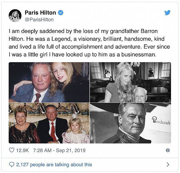Image resolution: width=180 pixels, height=173 pixels.
Task: Click the 12.9K likes count
Action: coord(22,150)
